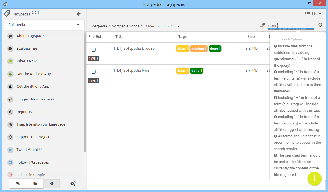Screen dimensions: 328x192
Task: Clear the search with the eraser icon
Action: point(263,25)
